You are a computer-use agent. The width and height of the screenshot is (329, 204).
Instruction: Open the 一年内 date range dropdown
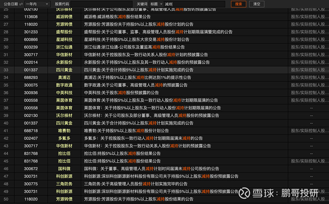(x=37, y=4)
